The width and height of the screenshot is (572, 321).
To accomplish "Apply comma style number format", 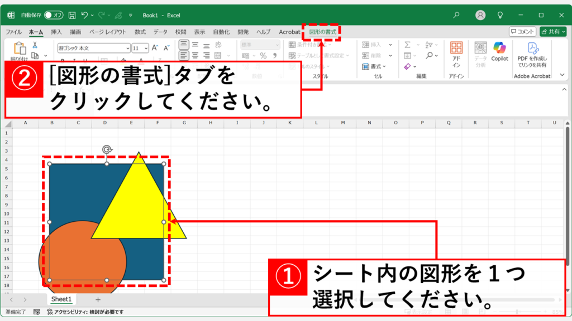I will tap(275, 56).
